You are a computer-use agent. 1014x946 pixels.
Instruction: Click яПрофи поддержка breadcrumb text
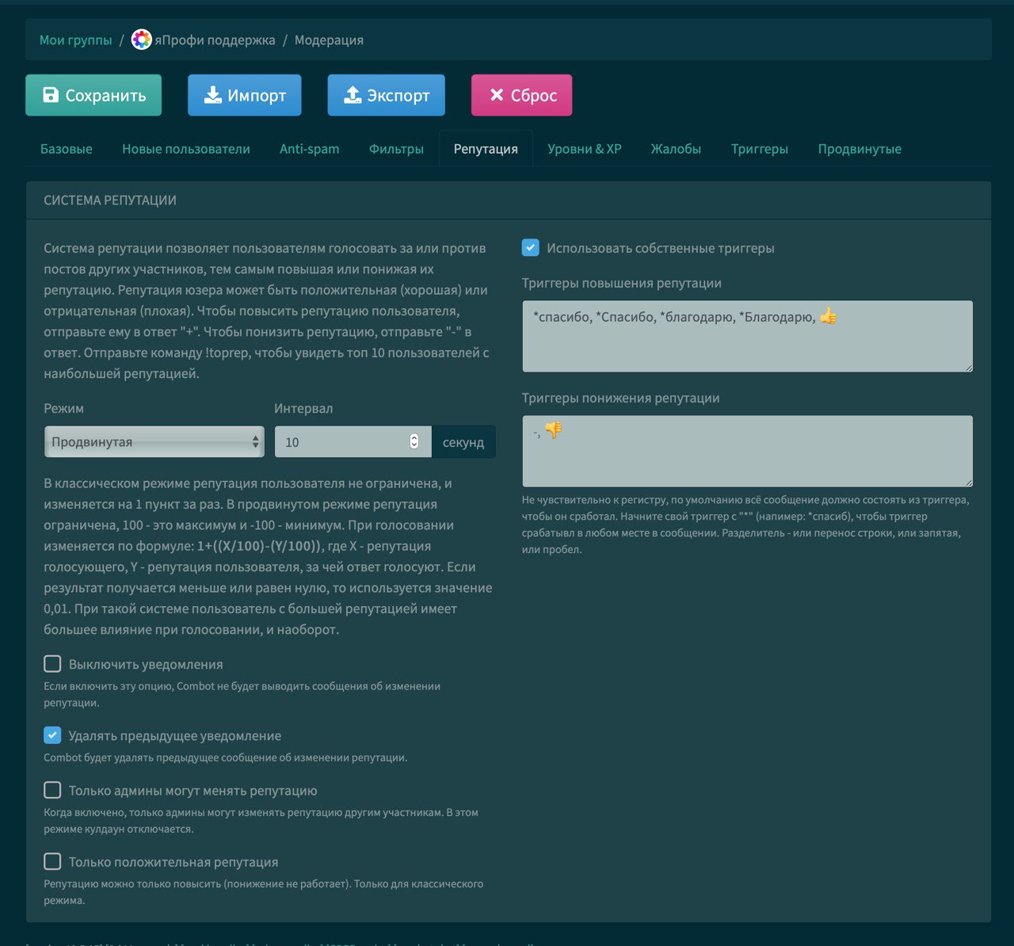click(215, 40)
